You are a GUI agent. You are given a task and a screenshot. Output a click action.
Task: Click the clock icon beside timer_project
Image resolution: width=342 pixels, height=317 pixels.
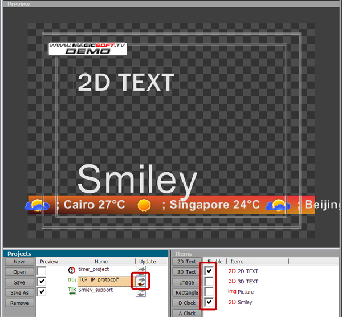coord(72,270)
